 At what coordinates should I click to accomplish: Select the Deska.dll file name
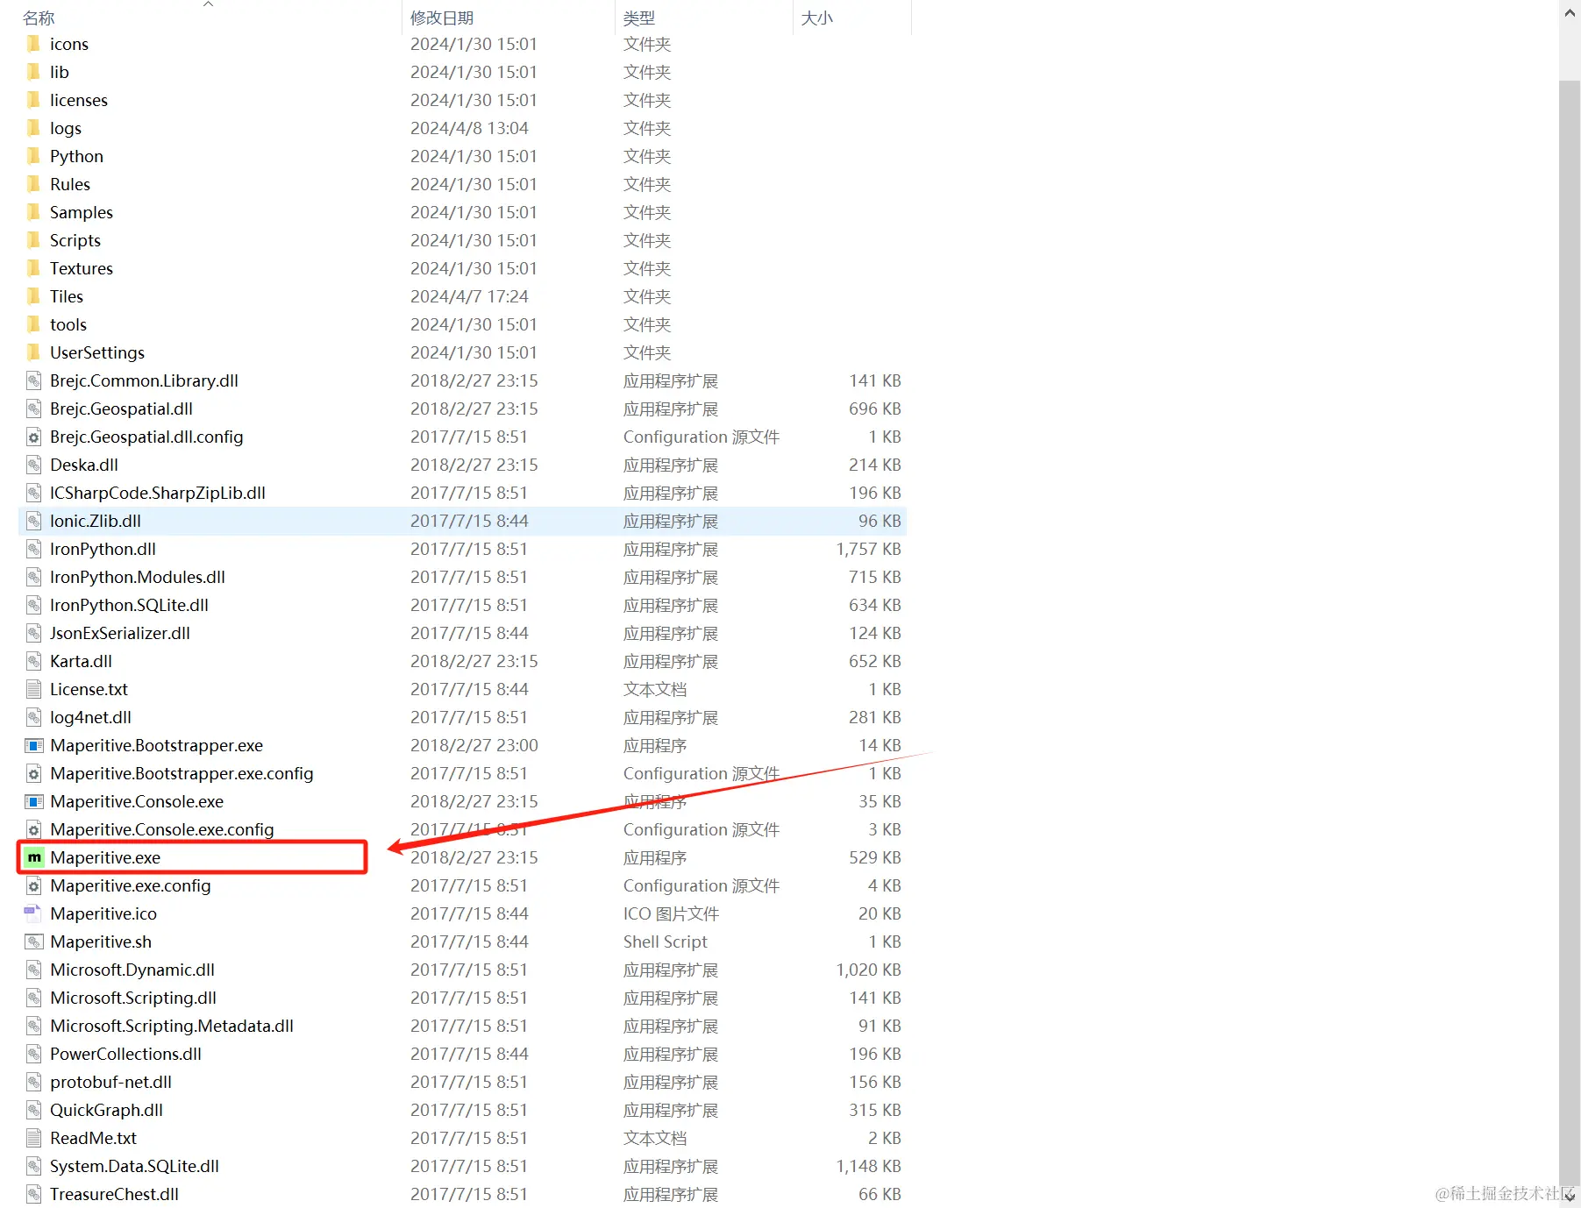84,465
